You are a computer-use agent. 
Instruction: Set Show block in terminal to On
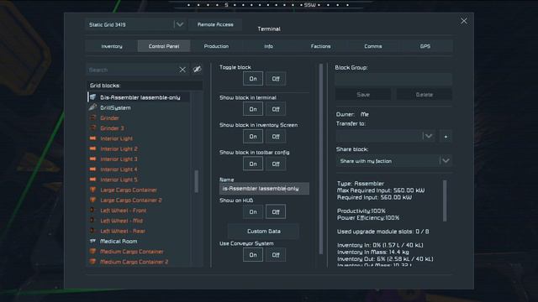[253, 109]
